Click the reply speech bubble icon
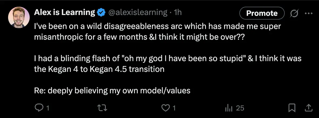 click(x=39, y=108)
